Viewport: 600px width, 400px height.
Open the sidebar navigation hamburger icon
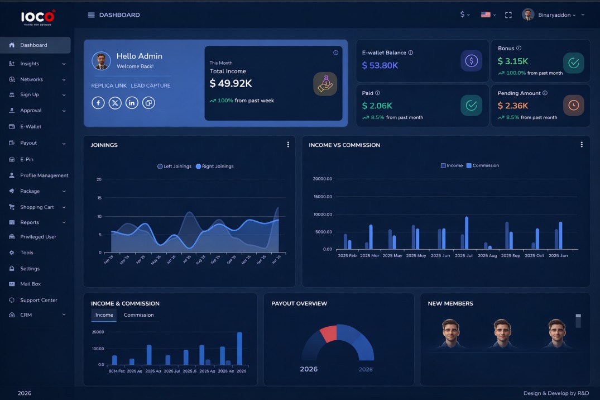(90, 15)
